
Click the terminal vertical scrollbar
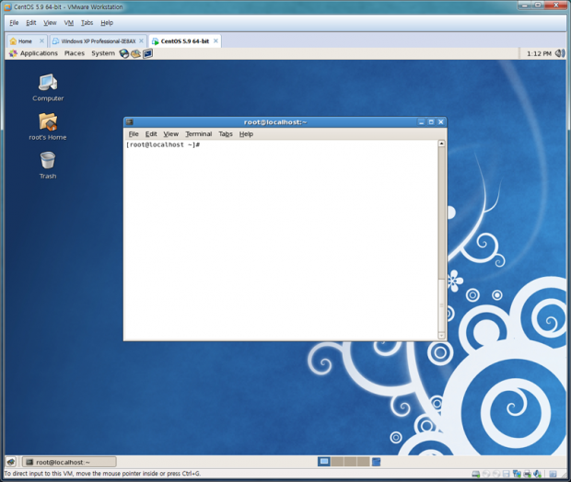pos(441,239)
